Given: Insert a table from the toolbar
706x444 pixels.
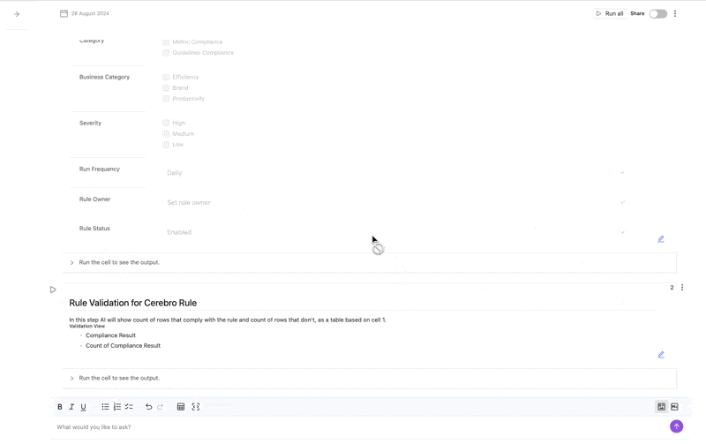Looking at the screenshot, I should pos(181,407).
